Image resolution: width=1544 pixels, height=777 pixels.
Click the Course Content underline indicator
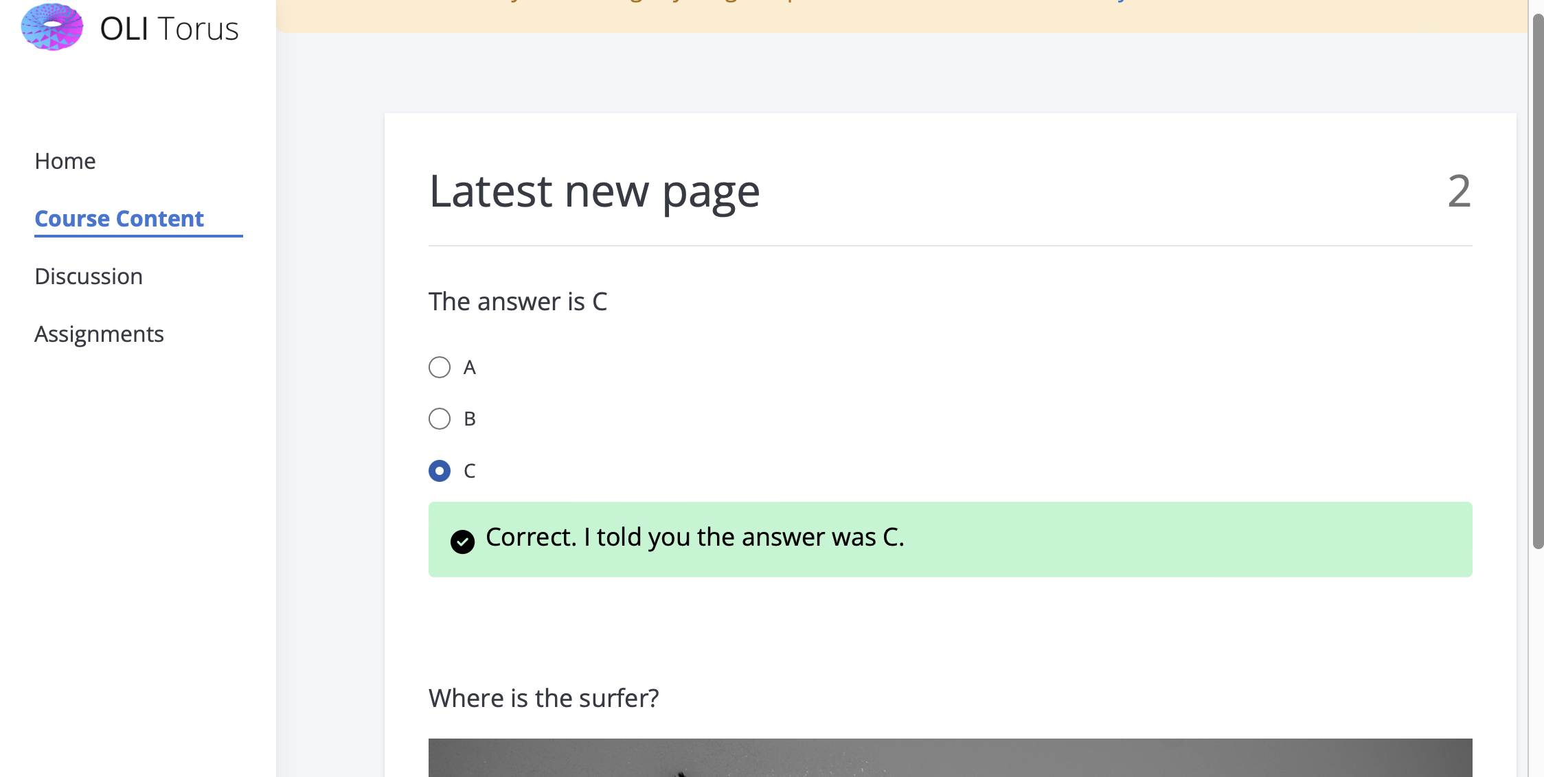138,236
